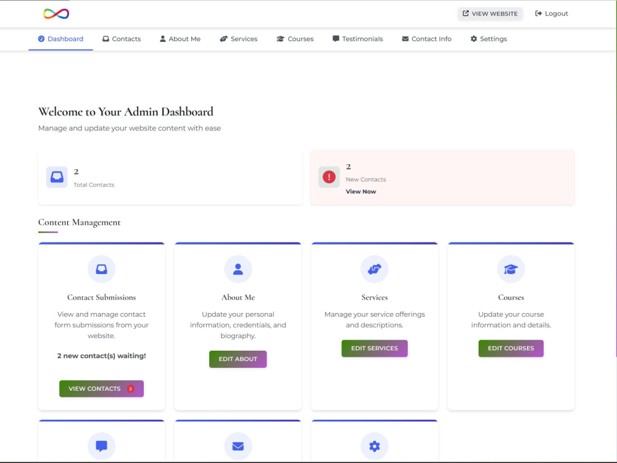Click the View Website button
617x463 pixels.
(491, 14)
